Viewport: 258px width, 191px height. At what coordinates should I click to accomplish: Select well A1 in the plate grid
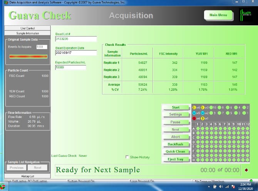[198, 129]
